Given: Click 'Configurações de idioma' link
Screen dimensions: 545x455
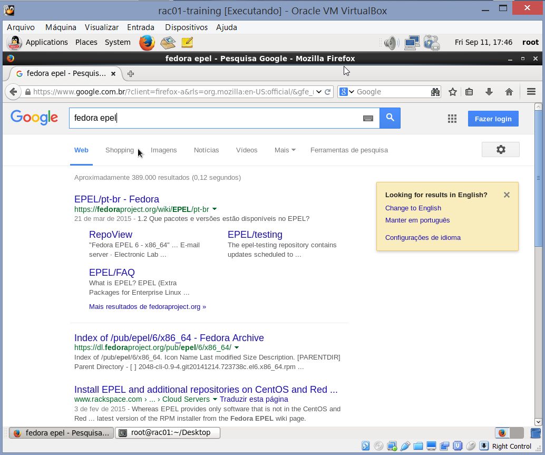Looking at the screenshot, I should [423, 238].
